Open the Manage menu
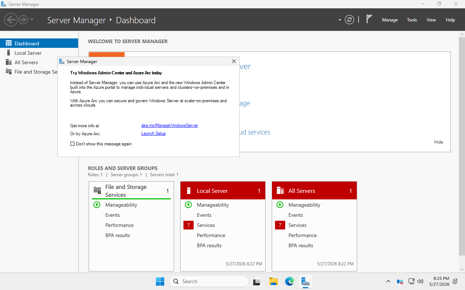The image size is (465, 290). click(390, 20)
